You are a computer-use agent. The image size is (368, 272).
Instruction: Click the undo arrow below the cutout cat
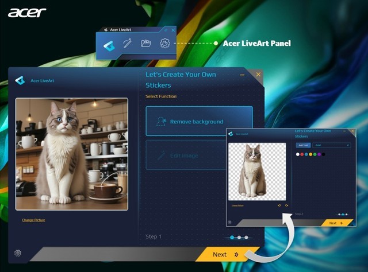point(279,205)
